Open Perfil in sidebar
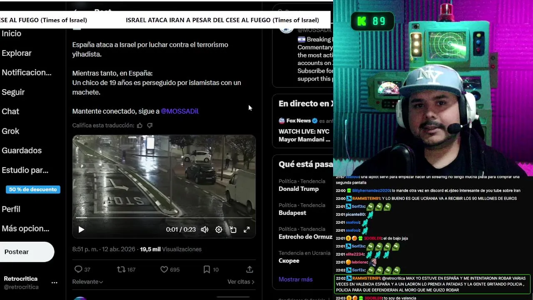 click(11, 209)
